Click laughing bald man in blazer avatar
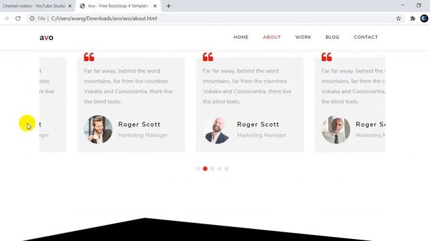This screenshot has width=430, height=241. (217, 129)
